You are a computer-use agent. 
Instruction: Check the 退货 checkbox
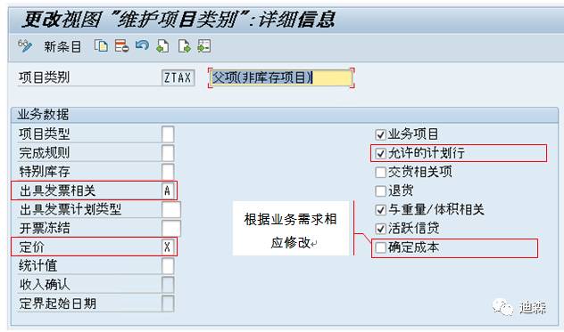click(x=380, y=191)
